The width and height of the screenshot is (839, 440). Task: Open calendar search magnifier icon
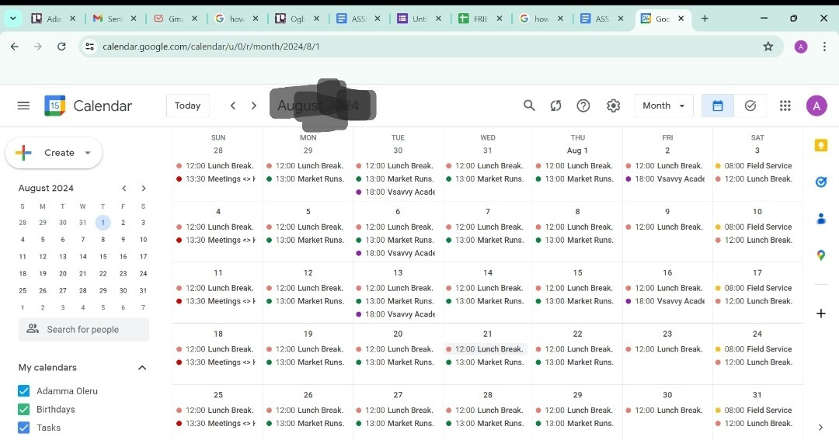pos(529,106)
